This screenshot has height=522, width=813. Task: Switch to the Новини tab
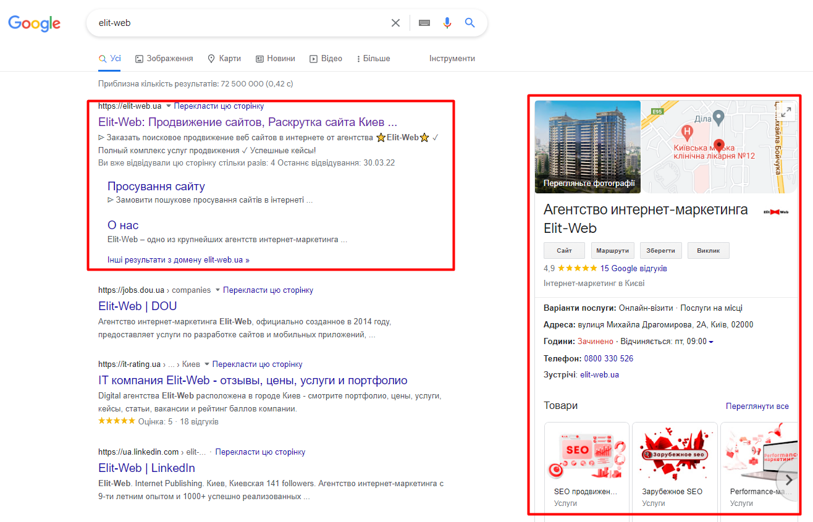tap(276, 59)
